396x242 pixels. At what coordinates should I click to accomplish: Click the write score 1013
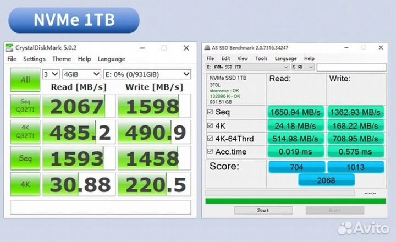pyautogui.click(x=356, y=167)
